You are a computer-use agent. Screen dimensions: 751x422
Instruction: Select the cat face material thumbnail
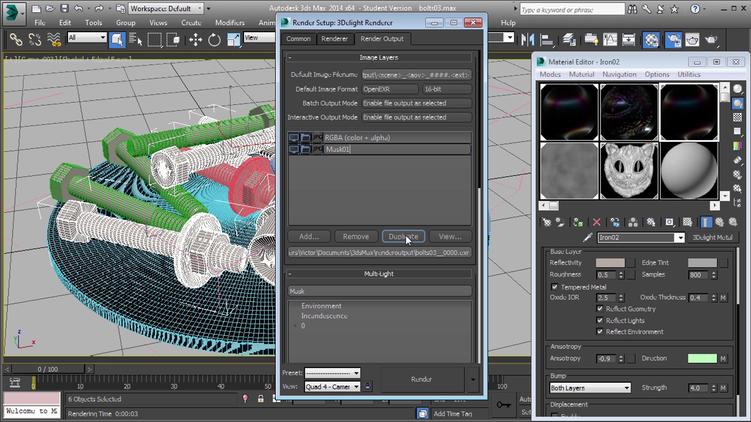629,171
